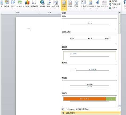Choose the 边线型 header style thumbnail

coord(90,70)
